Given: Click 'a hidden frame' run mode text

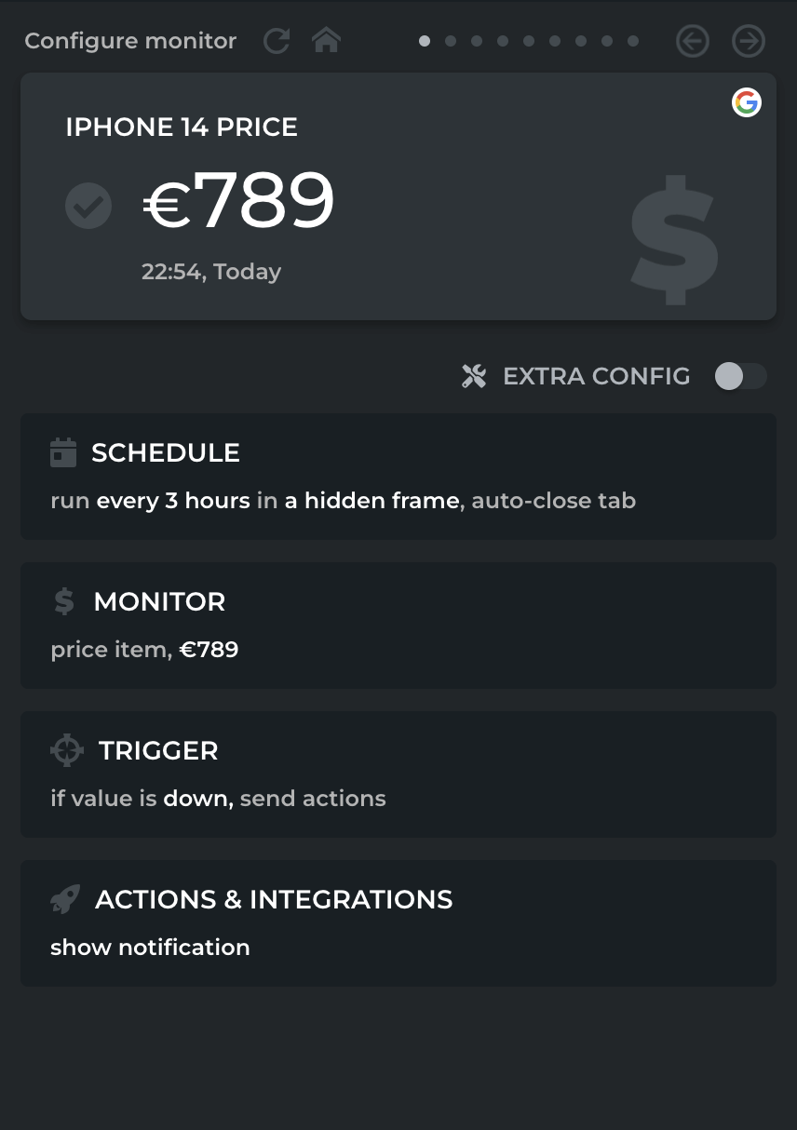Looking at the screenshot, I should [x=371, y=501].
